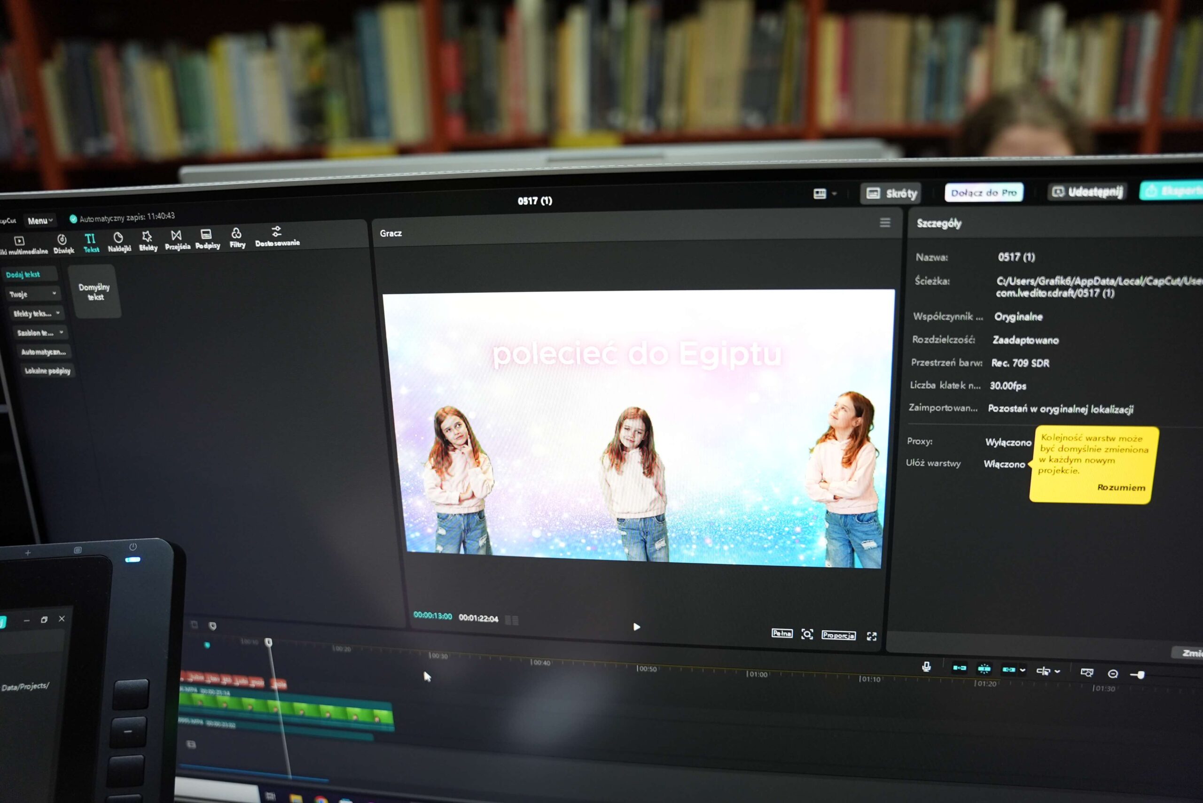Open the player hamburger menu icon
The image size is (1203, 803).
885,222
